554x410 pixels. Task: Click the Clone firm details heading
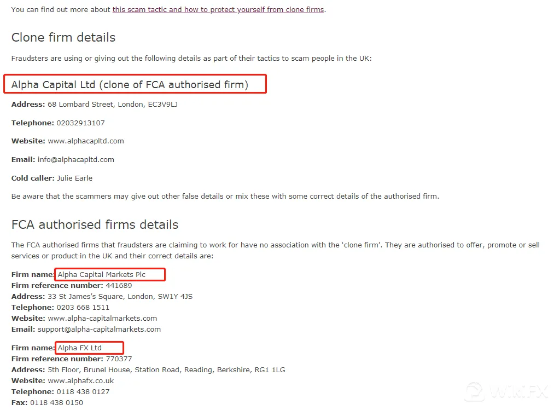63,38
